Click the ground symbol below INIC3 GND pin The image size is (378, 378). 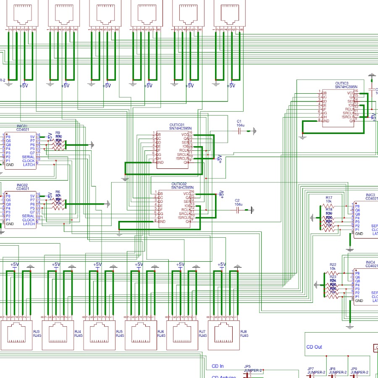tap(350, 250)
